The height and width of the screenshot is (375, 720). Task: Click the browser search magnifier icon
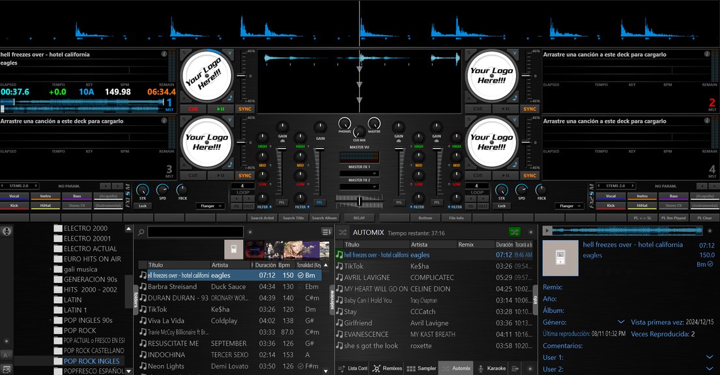coord(141,232)
